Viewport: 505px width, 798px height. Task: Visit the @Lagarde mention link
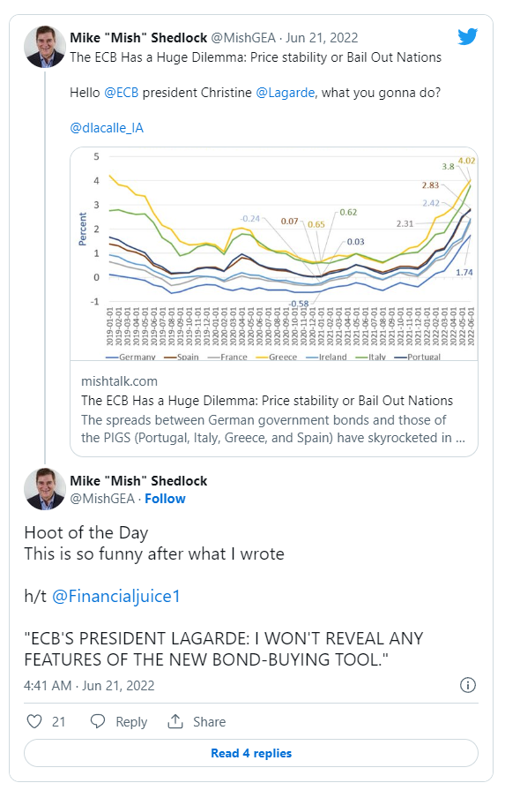click(x=285, y=93)
